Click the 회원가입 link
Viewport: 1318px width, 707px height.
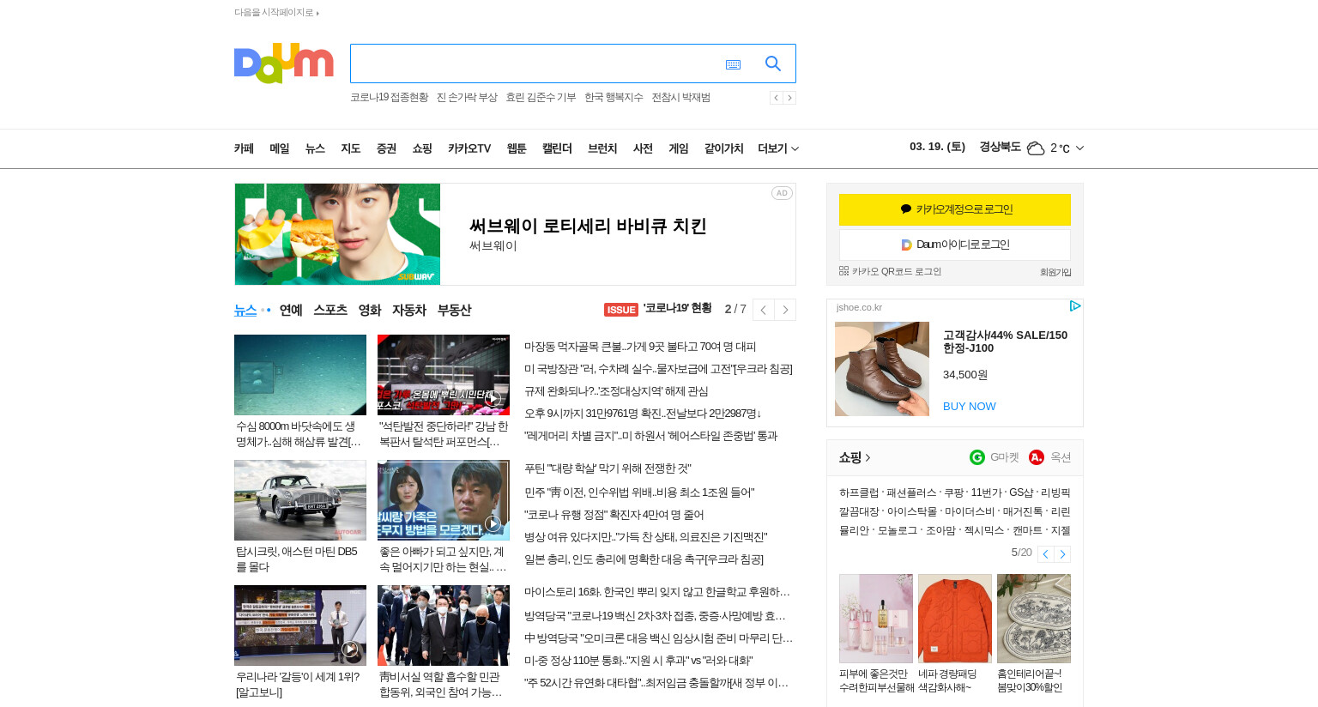1055,272
